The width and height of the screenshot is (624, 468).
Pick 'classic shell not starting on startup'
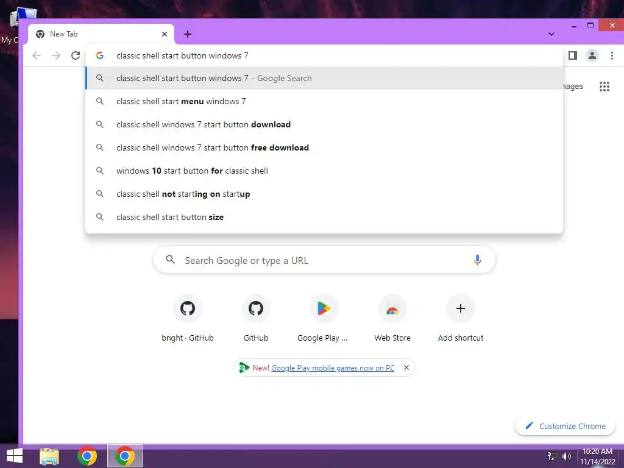coord(324,194)
